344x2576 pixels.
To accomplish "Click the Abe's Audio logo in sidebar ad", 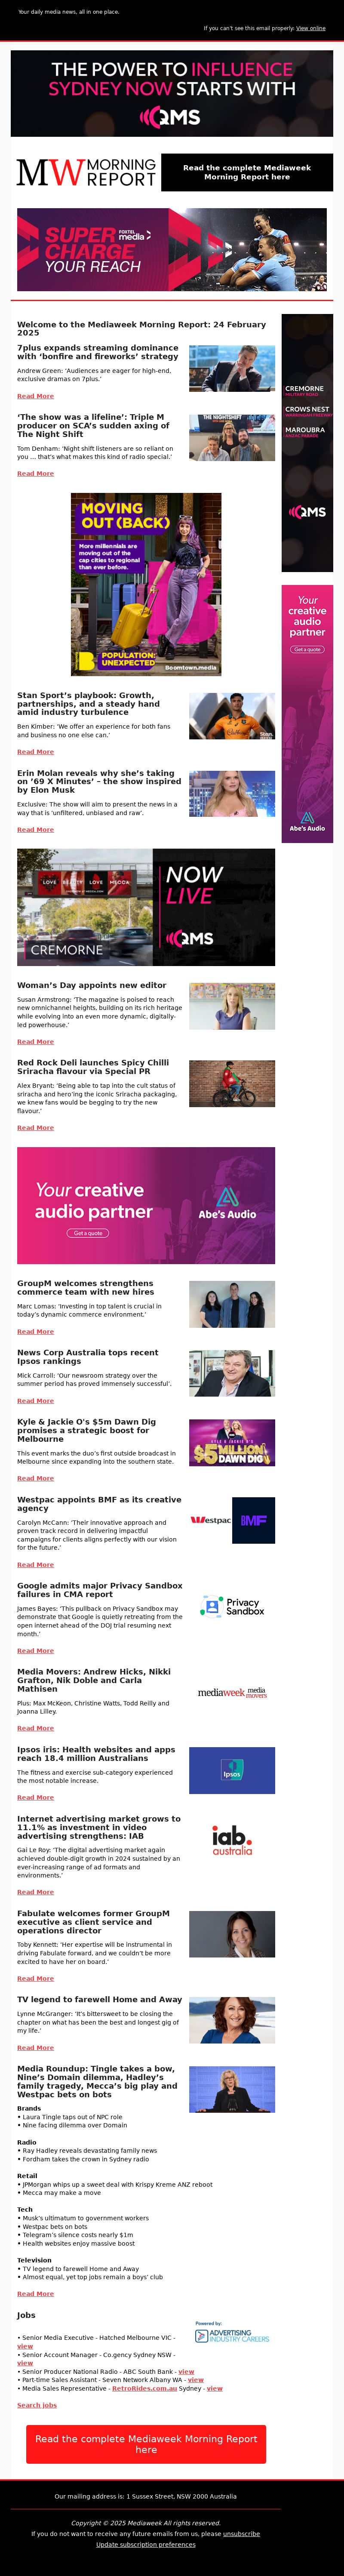I will click(307, 821).
